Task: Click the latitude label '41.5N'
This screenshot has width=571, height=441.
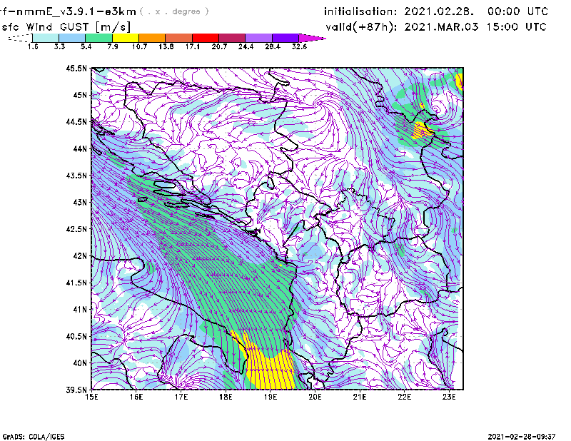Action: coord(76,283)
